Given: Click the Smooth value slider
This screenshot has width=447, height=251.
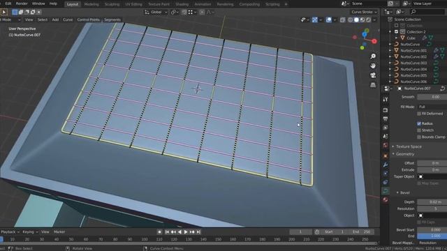Looking at the screenshot, I should (432, 97).
